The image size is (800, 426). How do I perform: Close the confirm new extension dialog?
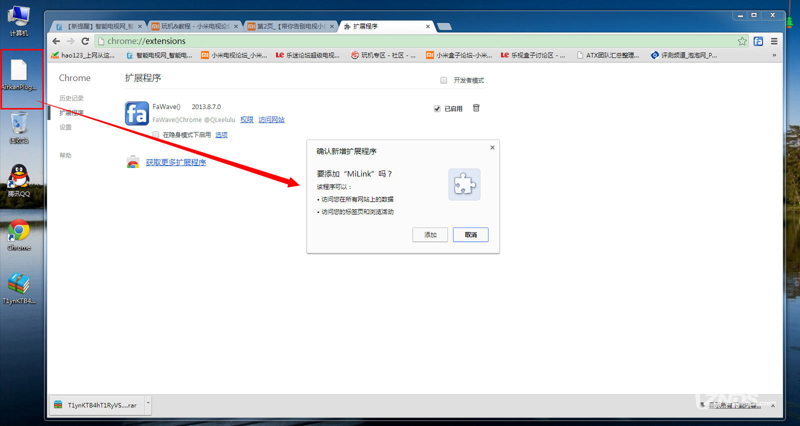pyautogui.click(x=492, y=147)
